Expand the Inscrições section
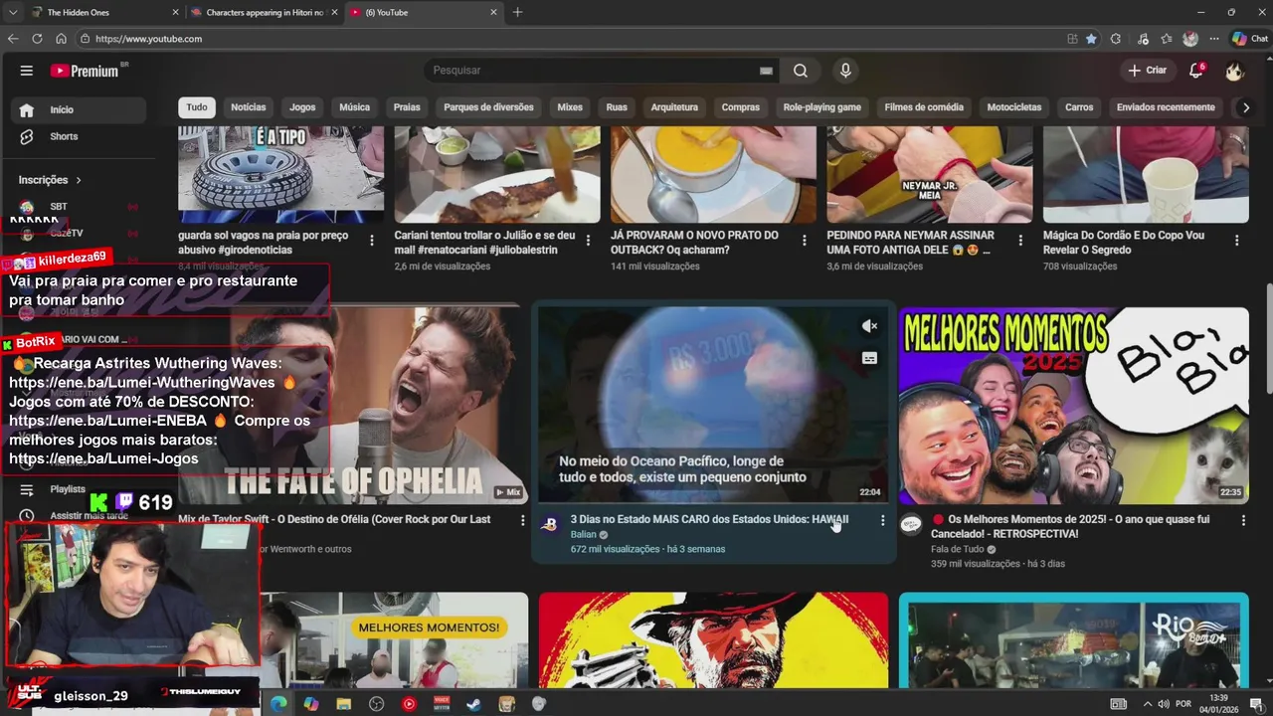Viewport: 1273px width, 716px height. (50, 180)
